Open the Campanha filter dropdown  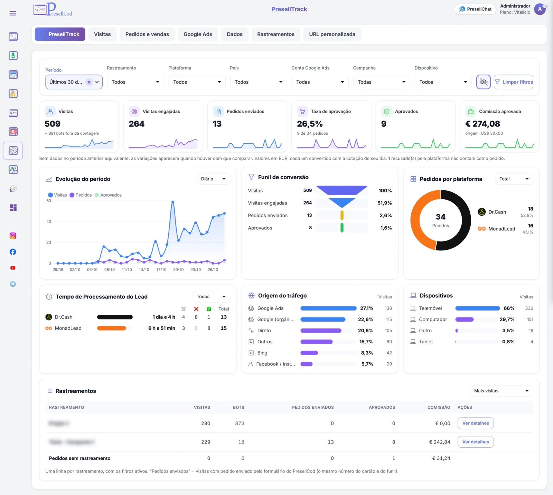[381, 82]
